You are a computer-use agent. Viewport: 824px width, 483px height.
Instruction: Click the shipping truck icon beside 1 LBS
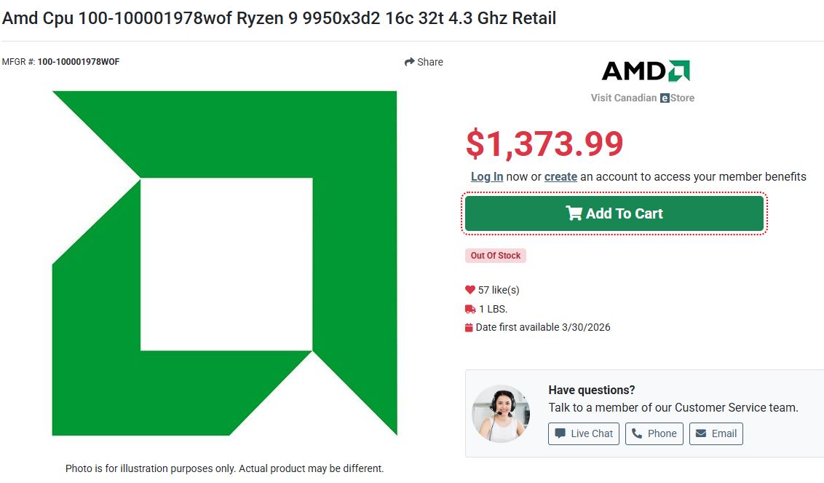click(470, 308)
